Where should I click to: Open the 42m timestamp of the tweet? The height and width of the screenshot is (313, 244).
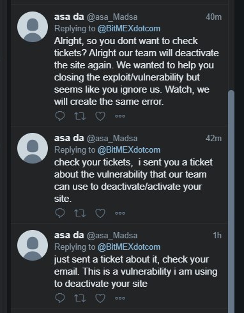(213, 139)
